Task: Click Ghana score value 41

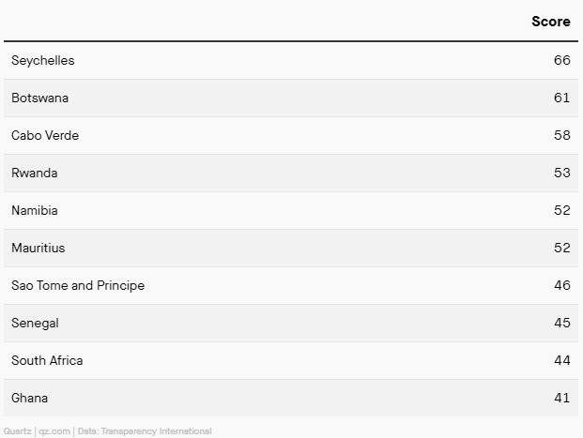Action: [561, 399]
